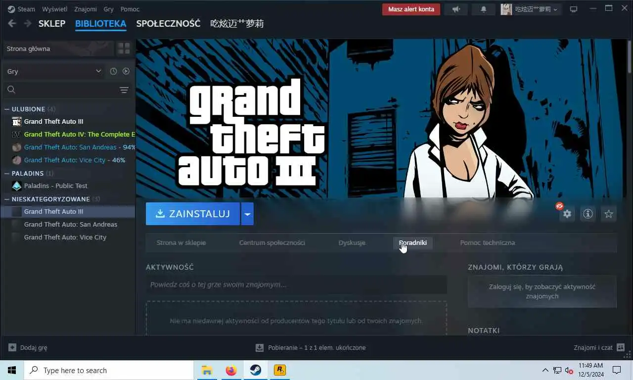Viewport: 633px width, 380px height.
Task: Click the downloads status icon
Action: (x=260, y=347)
